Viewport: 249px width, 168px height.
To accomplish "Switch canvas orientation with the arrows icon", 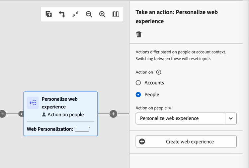I will [62, 14].
